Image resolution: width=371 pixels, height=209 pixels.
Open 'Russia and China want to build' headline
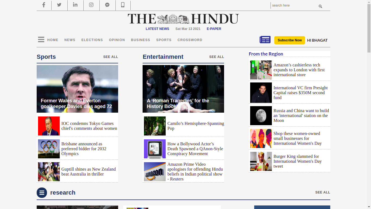coord(301,116)
